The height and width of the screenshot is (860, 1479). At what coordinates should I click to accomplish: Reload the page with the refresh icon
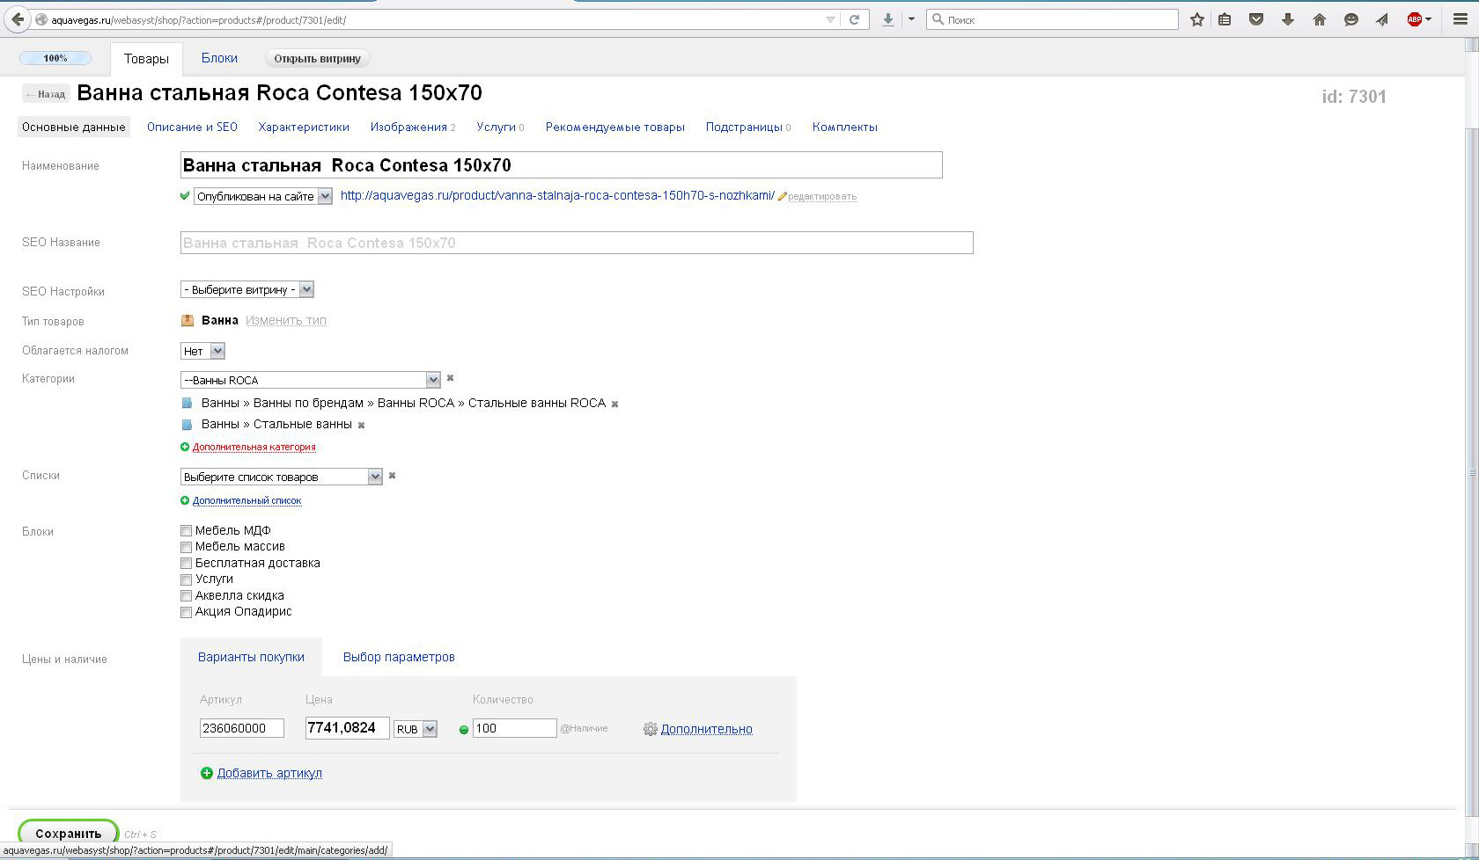pyautogui.click(x=854, y=19)
